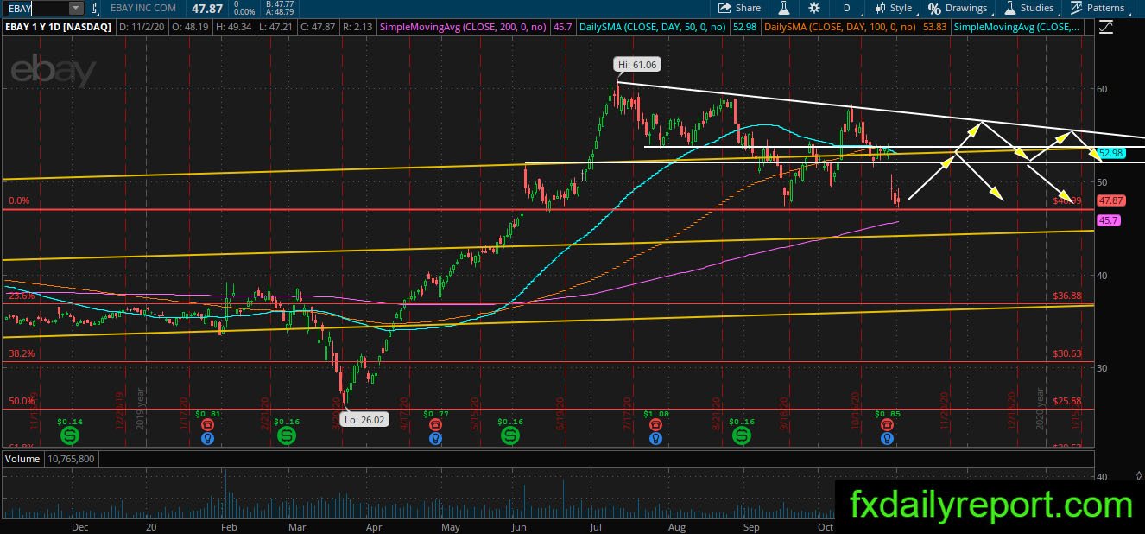Click the June $0.16 dividend icon

(510, 435)
